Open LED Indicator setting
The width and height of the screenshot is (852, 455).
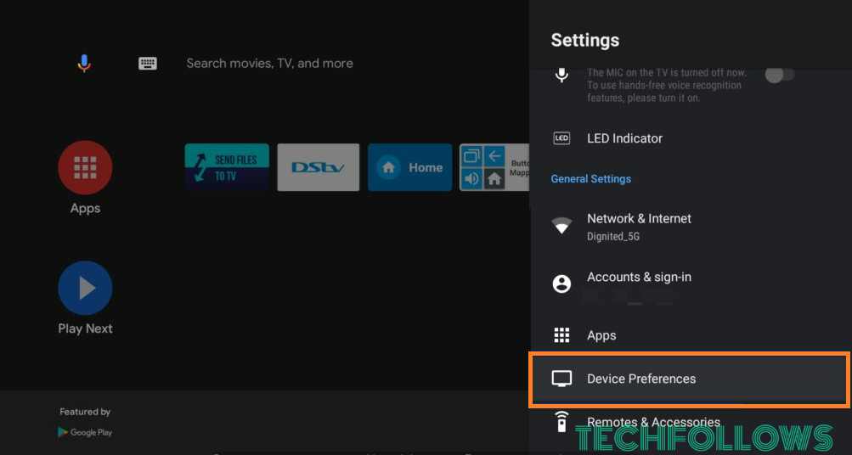690,138
